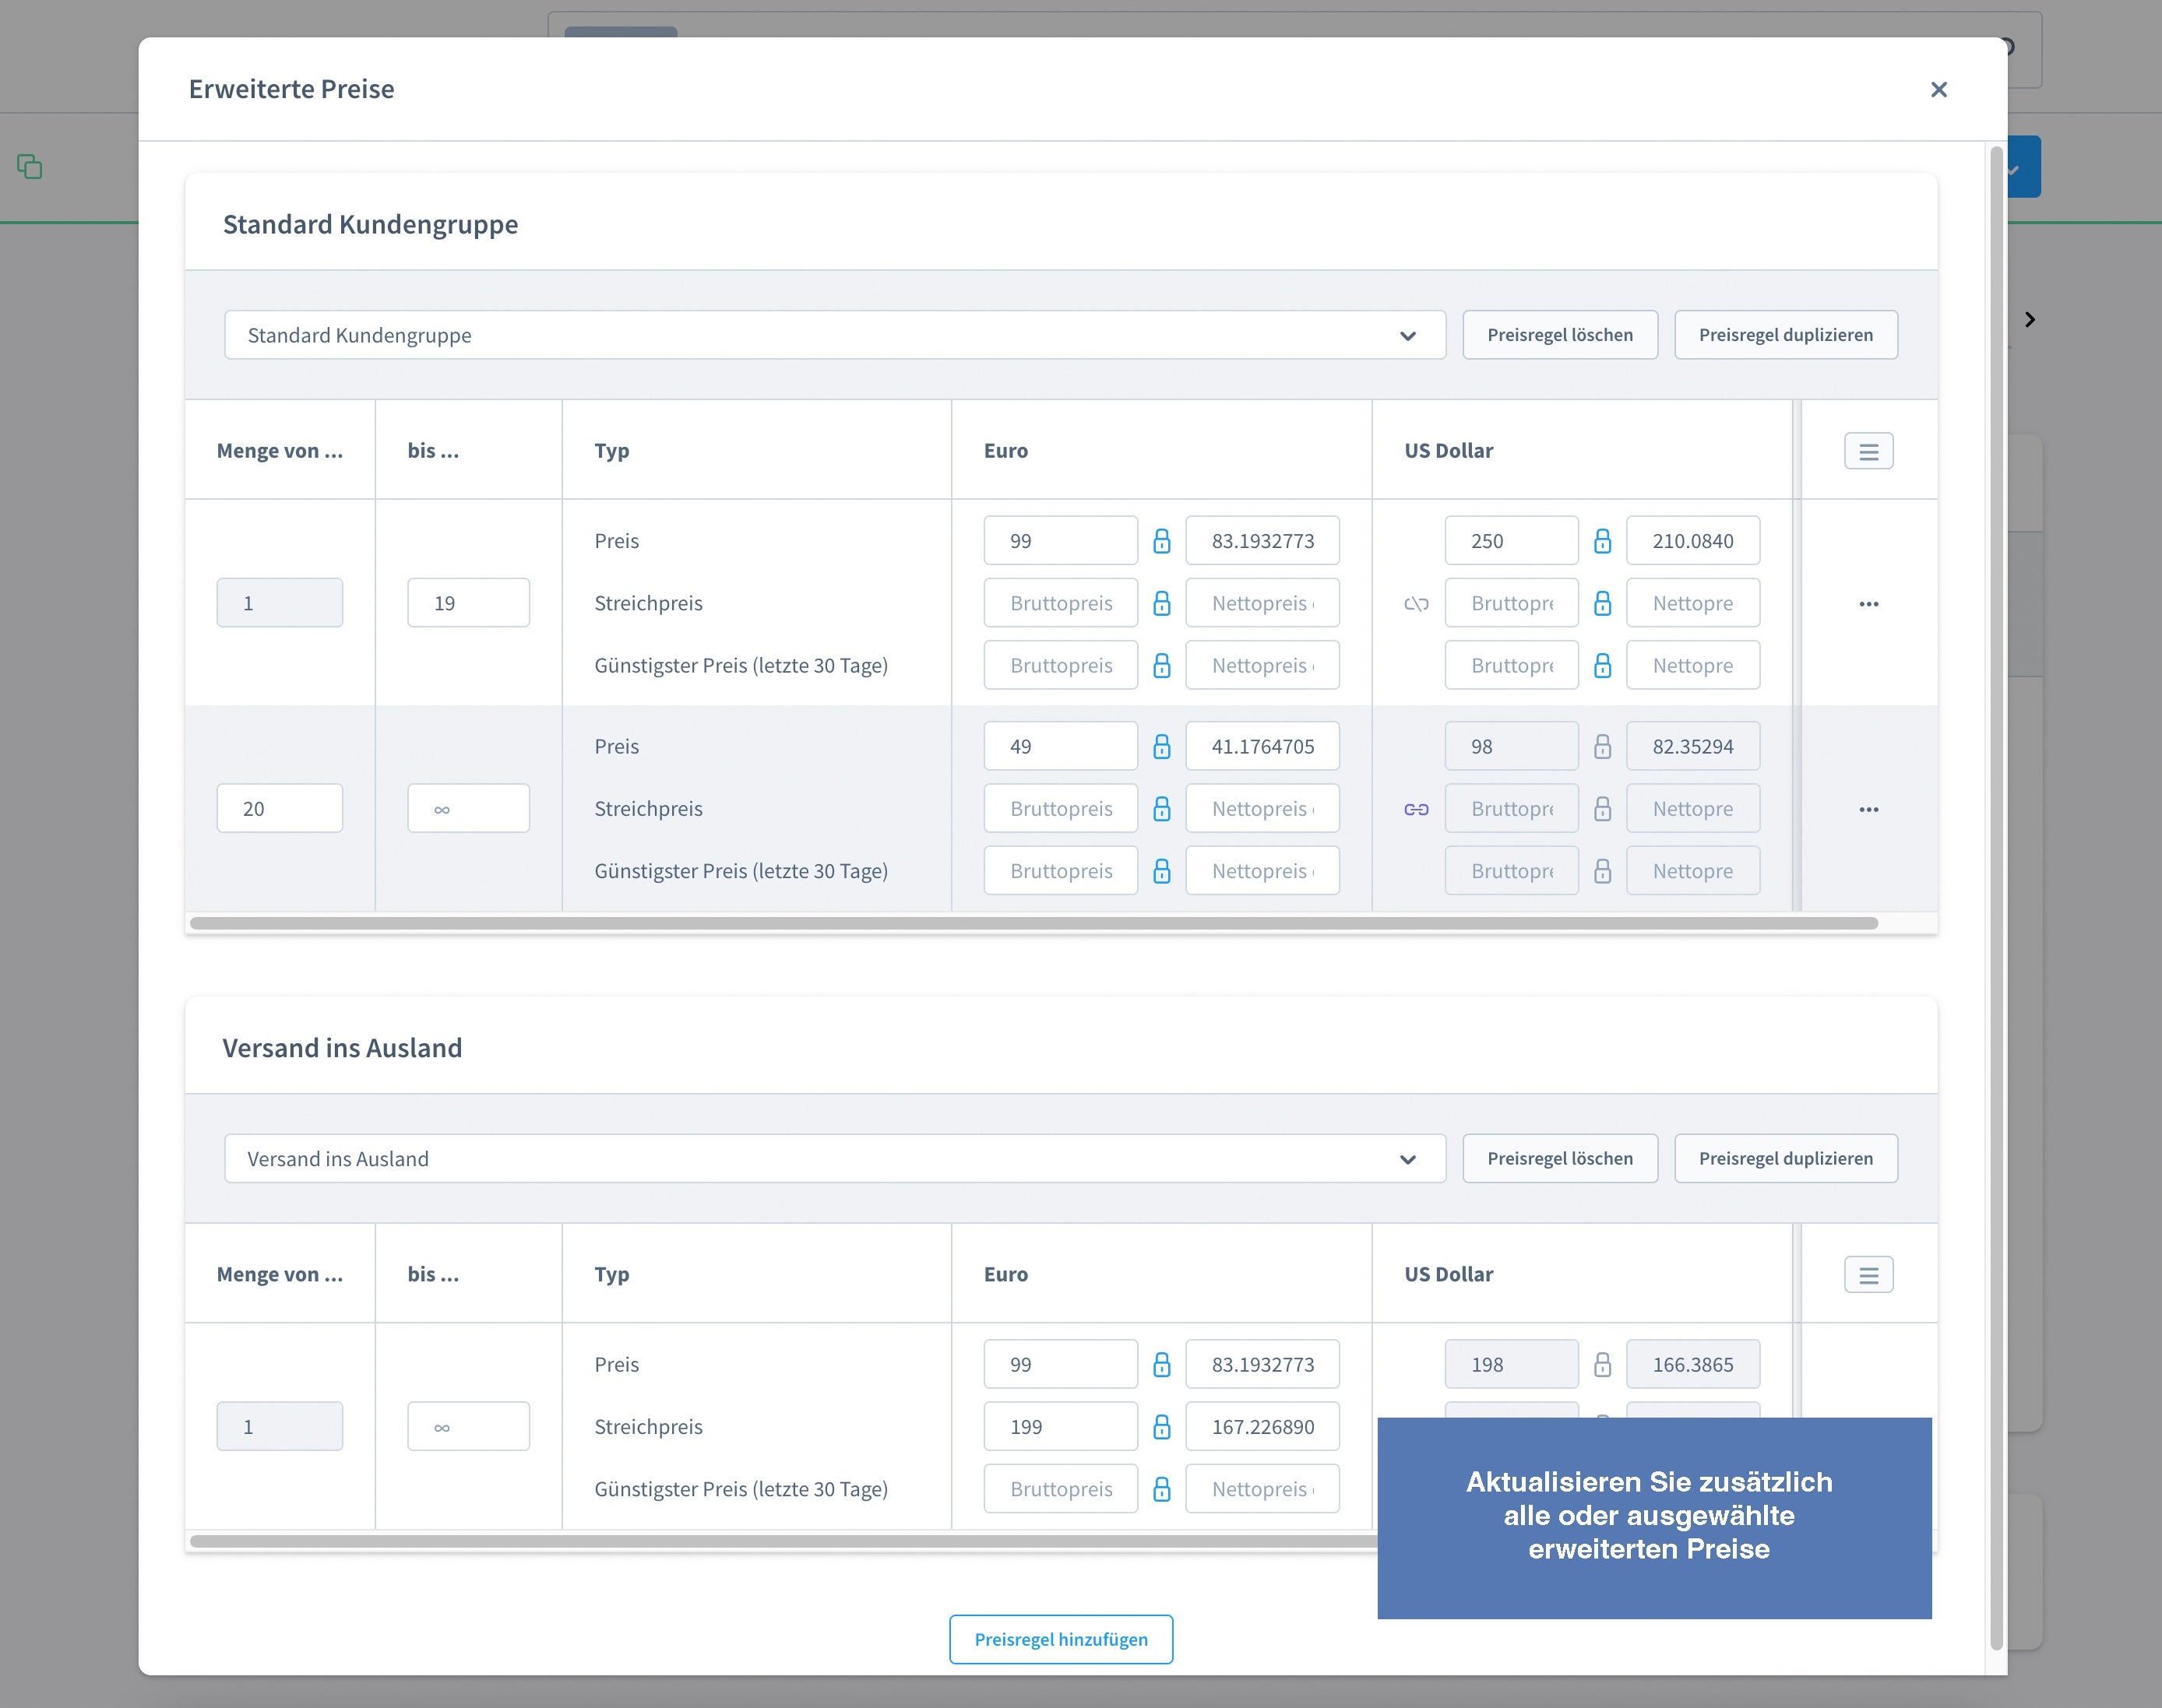Click horizontal scrollbar of Versand ins Ausland table
The image size is (2162, 1708).
(783, 1541)
